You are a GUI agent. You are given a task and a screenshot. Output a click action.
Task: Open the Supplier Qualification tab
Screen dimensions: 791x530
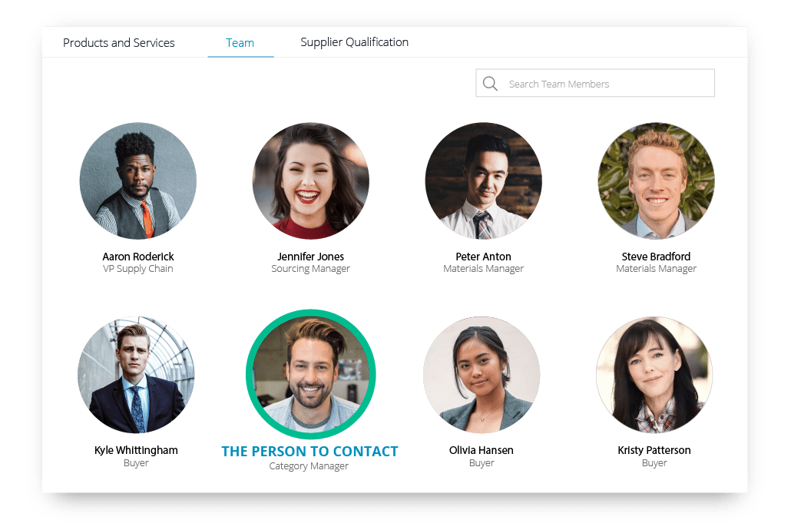(x=354, y=42)
